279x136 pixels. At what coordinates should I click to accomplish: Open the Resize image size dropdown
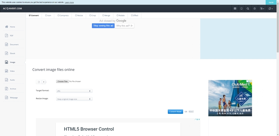tap(74, 99)
